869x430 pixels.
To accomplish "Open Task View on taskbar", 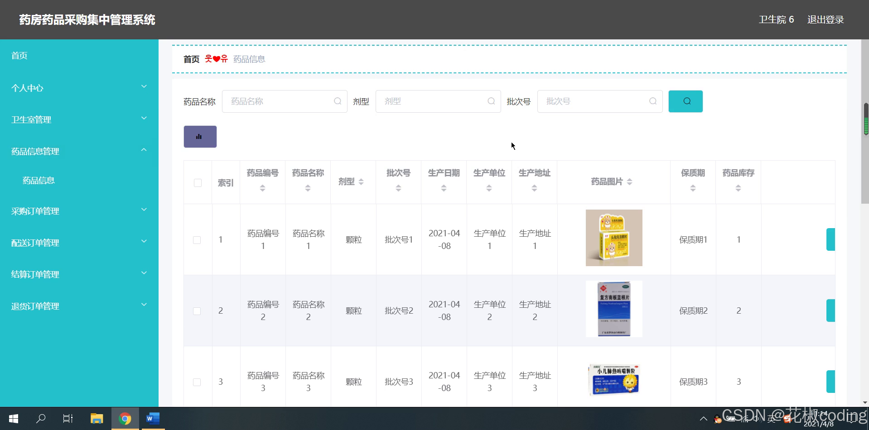I will 68,419.
